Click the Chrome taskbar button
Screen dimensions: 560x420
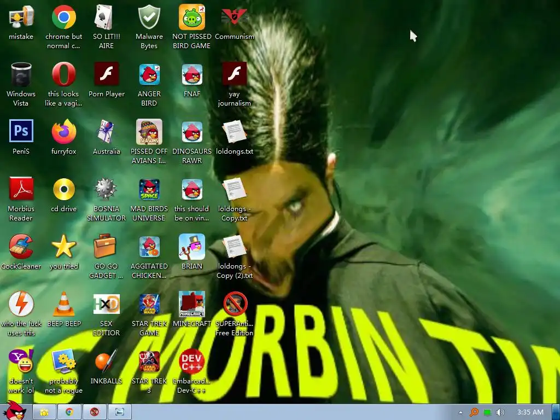69,412
